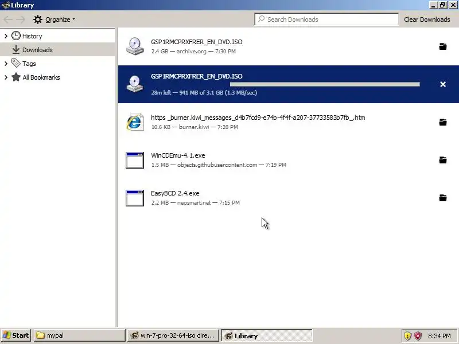459x344 pixels.
Task: Click '2.4 GB — archive.org — 7:30 PM' details
Action: pos(193,52)
